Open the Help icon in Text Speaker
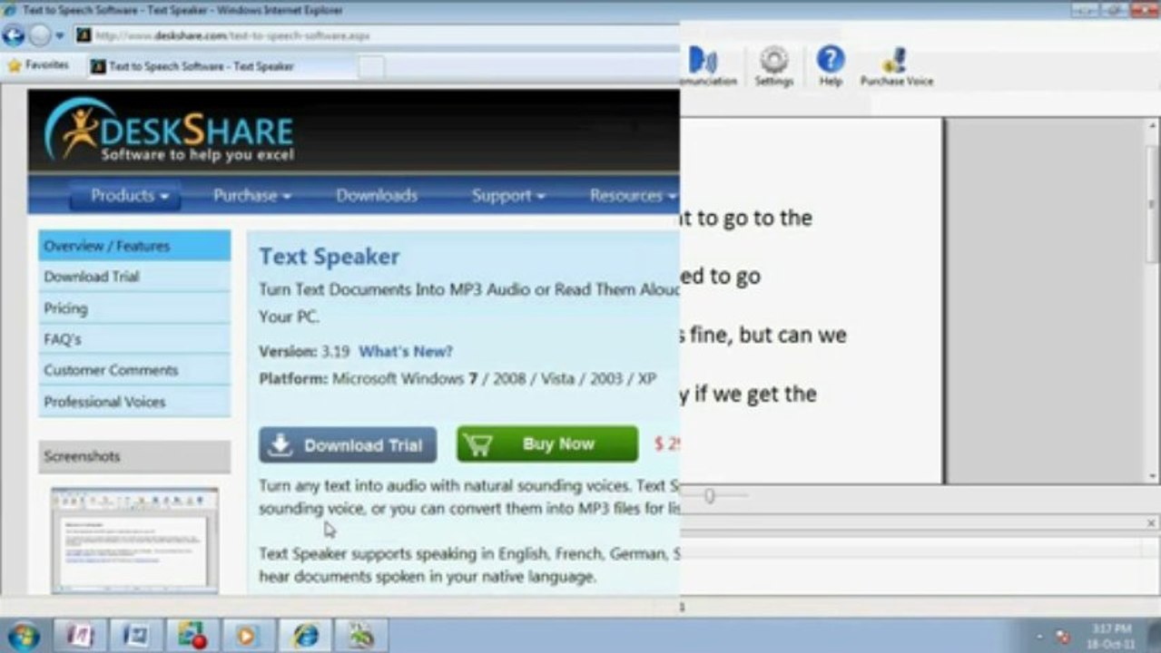The image size is (1161, 653). coord(831,66)
